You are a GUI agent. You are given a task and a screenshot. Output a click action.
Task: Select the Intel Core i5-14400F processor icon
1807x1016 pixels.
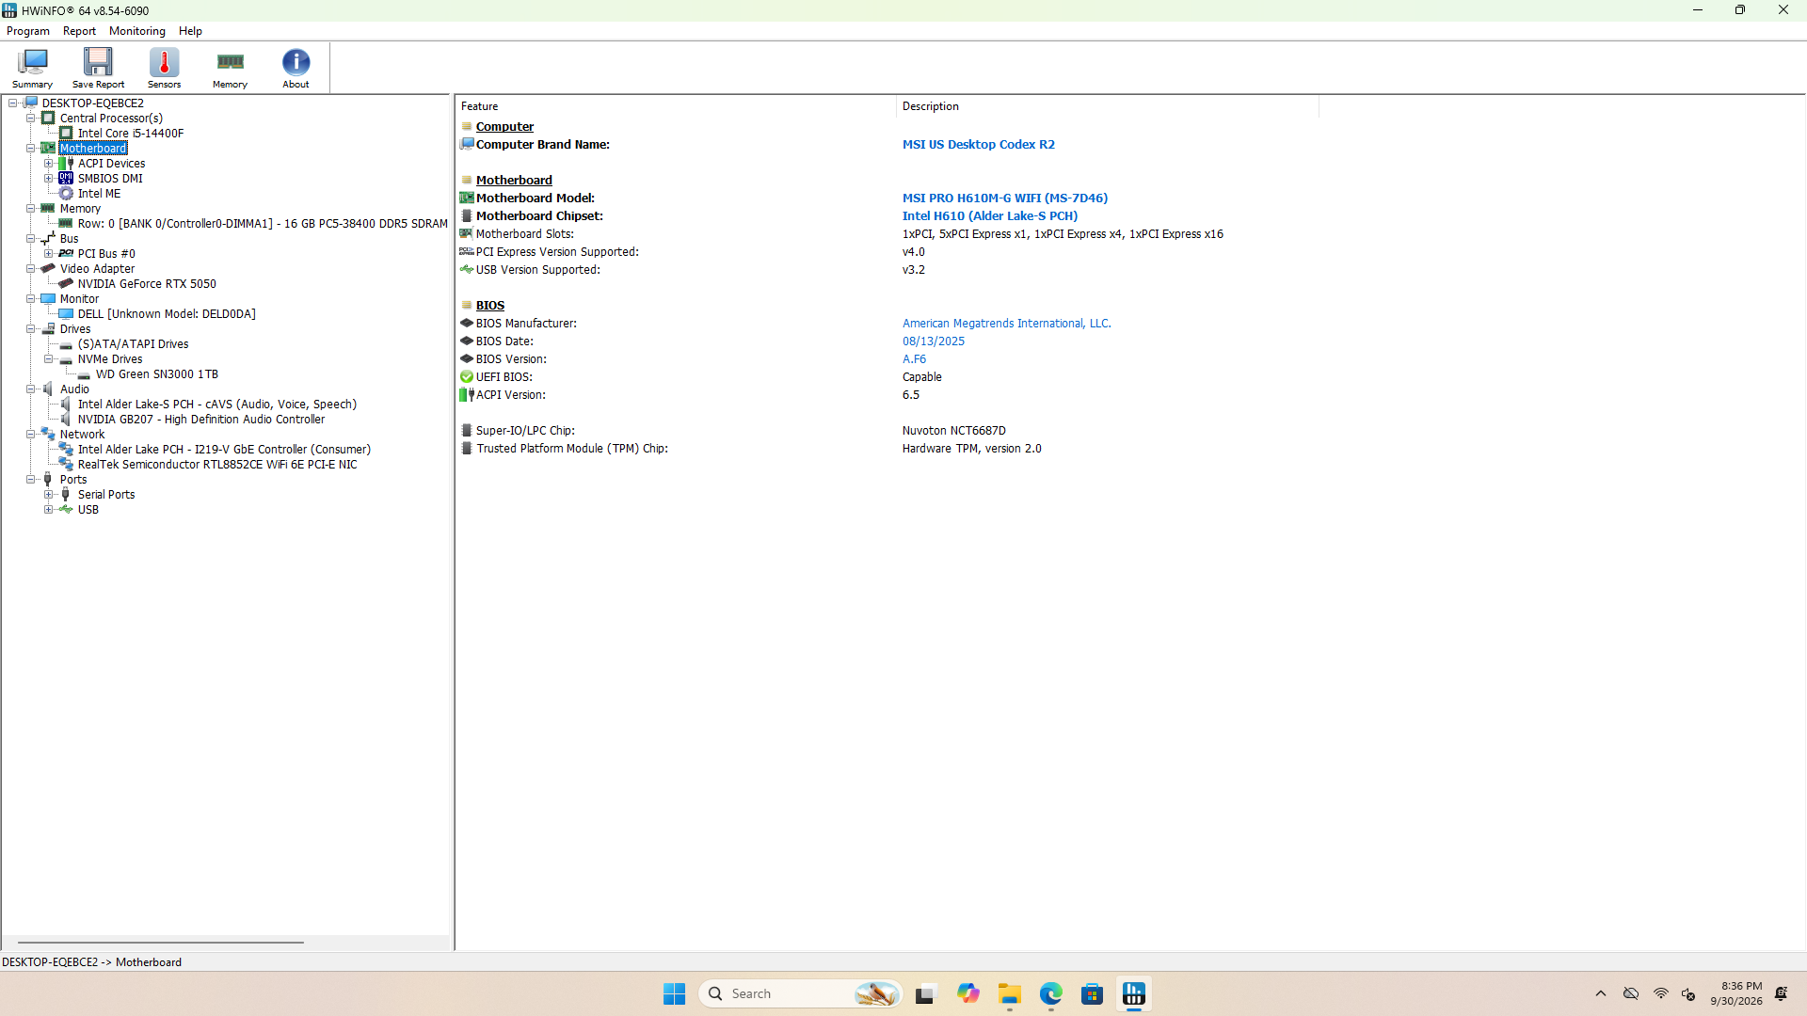point(66,134)
